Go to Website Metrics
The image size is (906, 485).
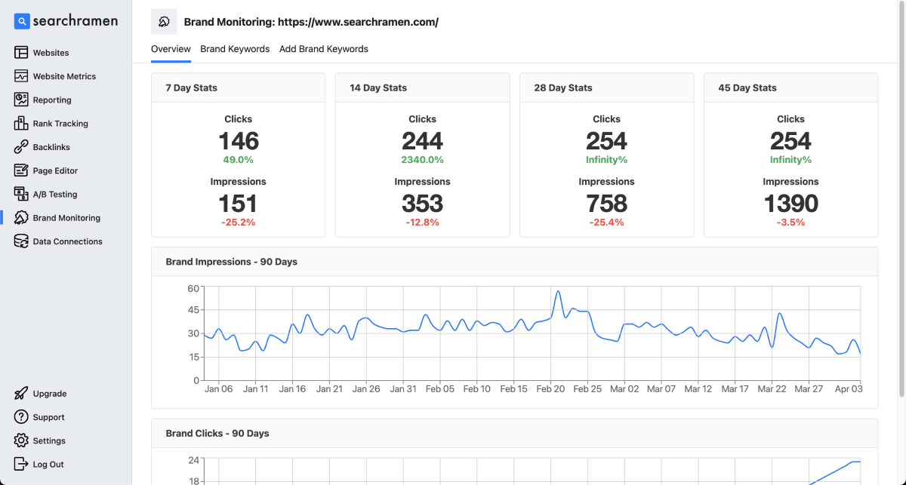pos(64,76)
